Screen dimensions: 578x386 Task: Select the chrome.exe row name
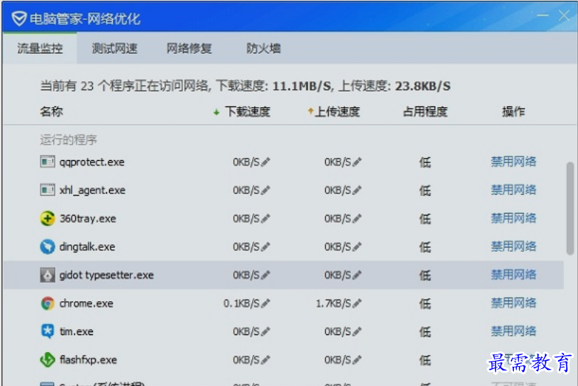86,303
